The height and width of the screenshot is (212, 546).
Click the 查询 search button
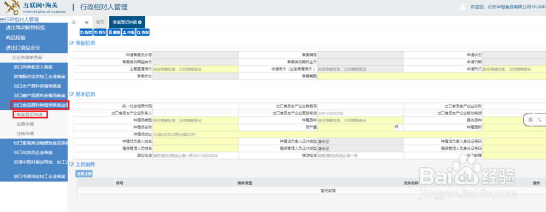point(143,32)
